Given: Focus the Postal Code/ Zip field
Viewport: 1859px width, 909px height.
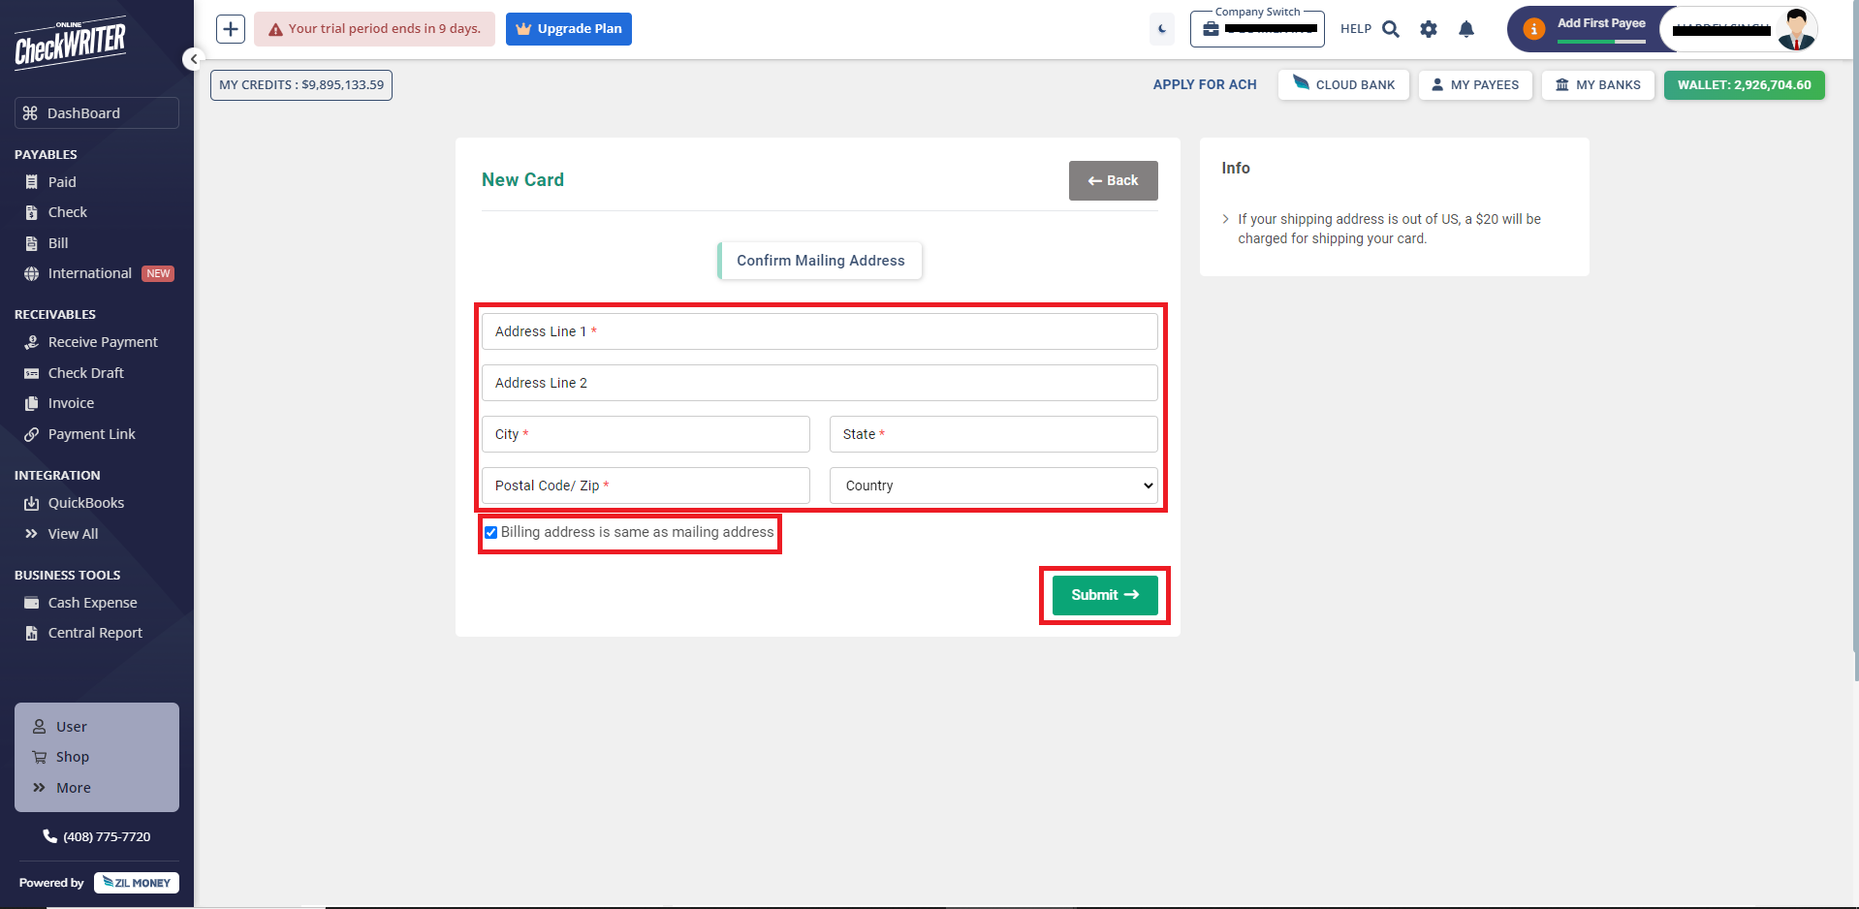Looking at the screenshot, I should [646, 486].
